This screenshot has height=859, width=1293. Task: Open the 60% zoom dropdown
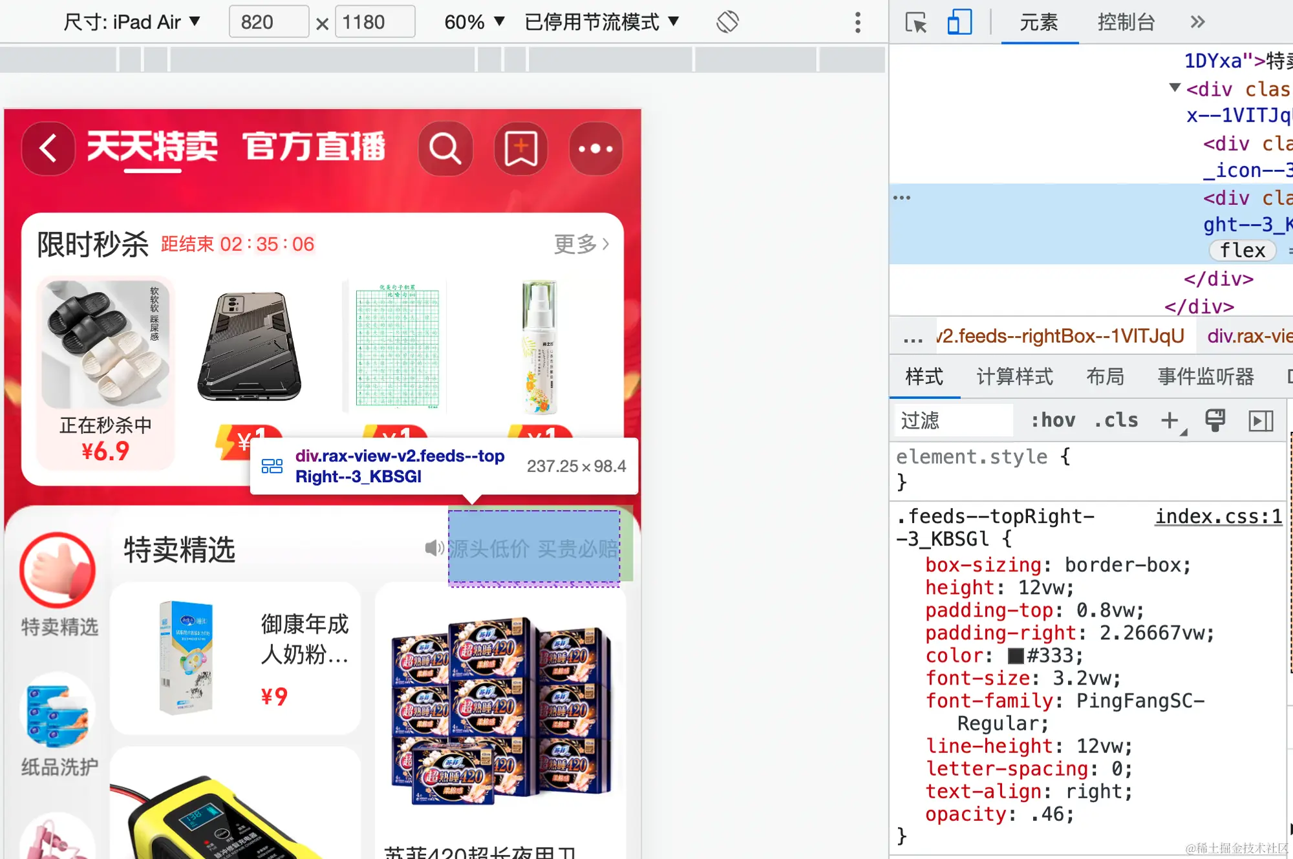[x=474, y=22]
